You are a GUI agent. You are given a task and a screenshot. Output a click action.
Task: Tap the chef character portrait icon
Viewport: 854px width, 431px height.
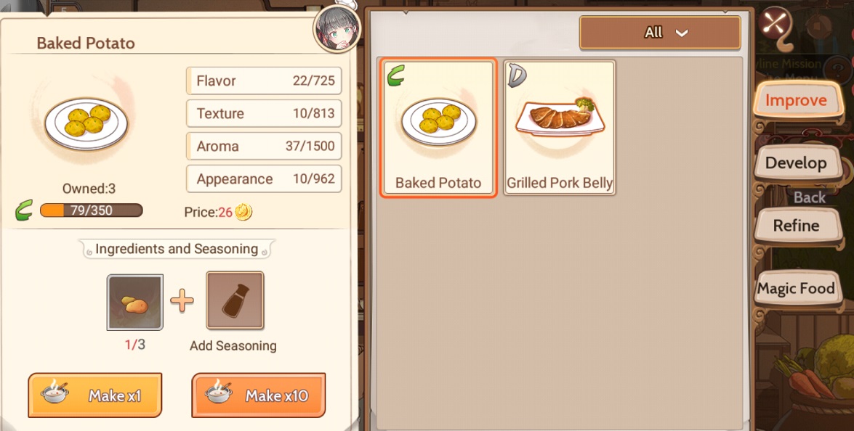click(x=337, y=28)
